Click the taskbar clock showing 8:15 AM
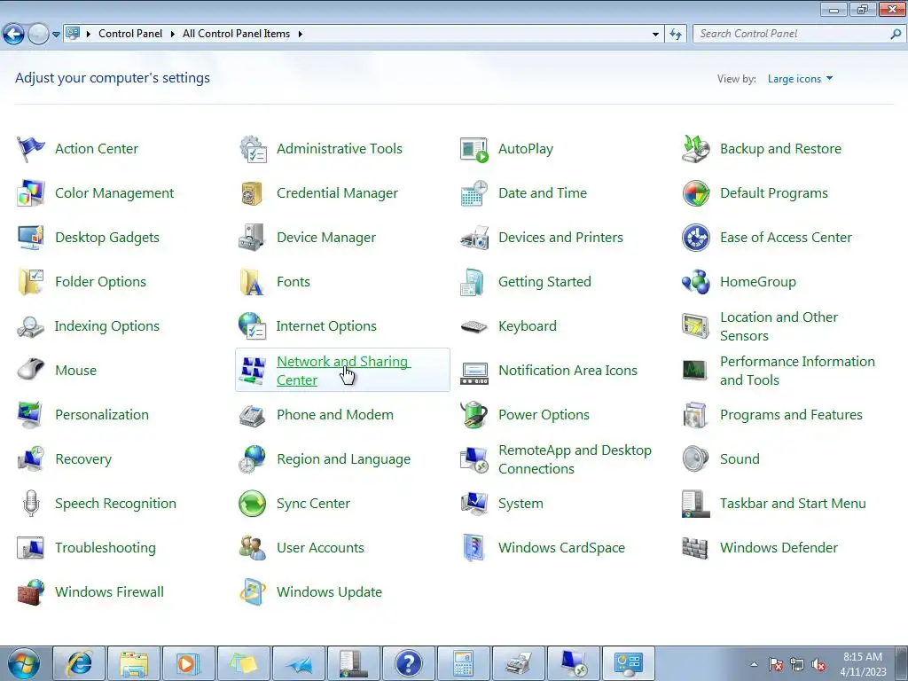This screenshot has width=908, height=681. coord(863,664)
